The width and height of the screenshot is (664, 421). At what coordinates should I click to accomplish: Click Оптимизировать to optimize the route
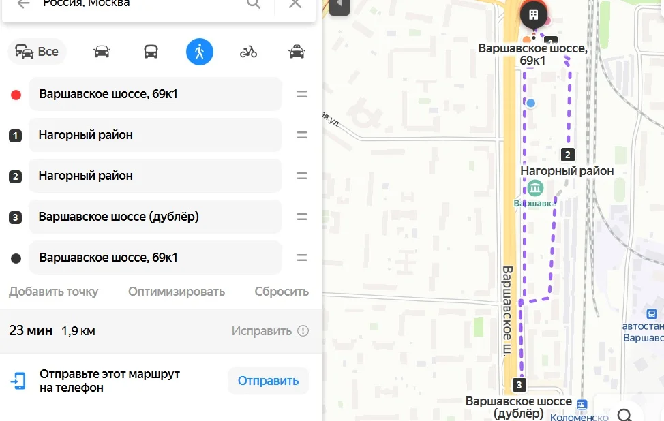177,292
